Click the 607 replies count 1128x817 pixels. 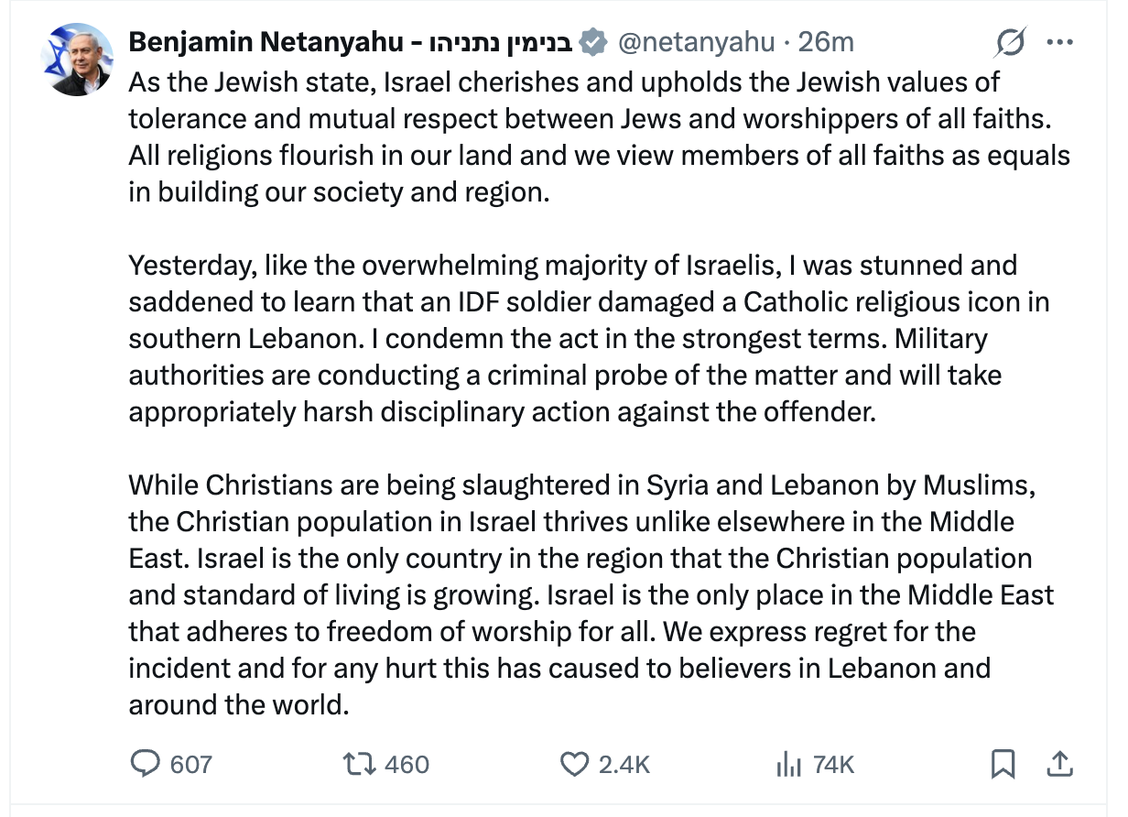191,764
